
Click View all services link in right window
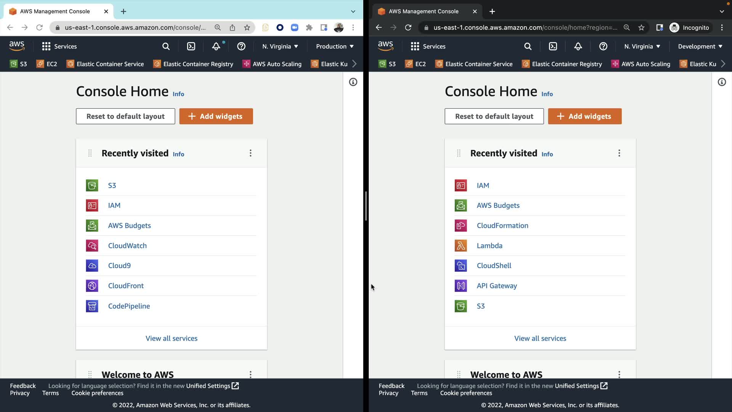540,338
